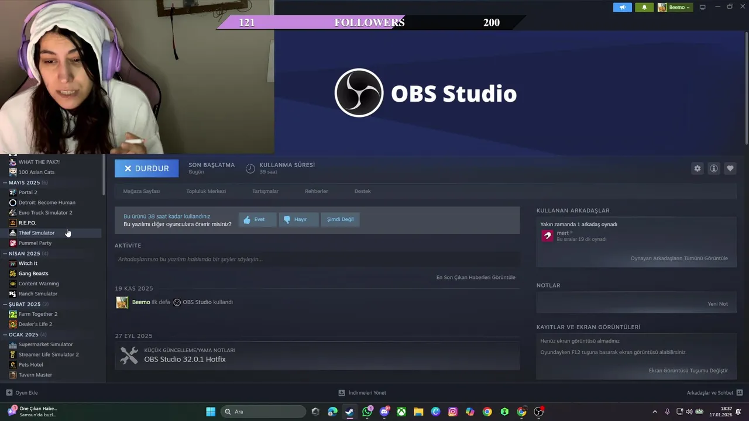749x421 pixels.
Task: Click the Dealer's Life 2 game icon
Action: point(13,325)
